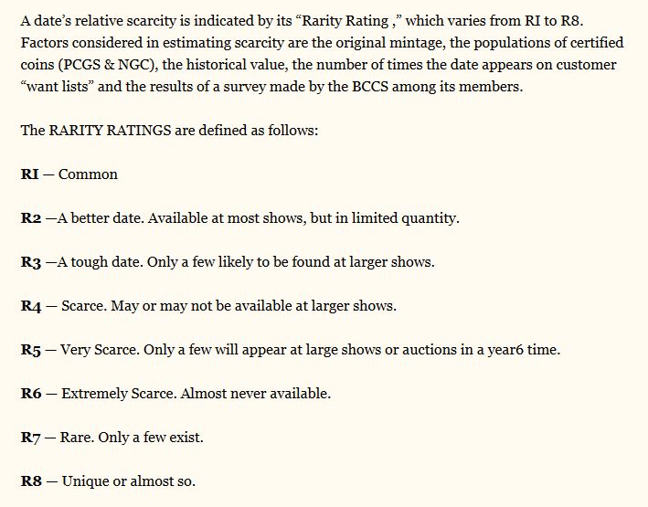Click the bold R3 rating label
The image size is (648, 507).
click(31, 262)
